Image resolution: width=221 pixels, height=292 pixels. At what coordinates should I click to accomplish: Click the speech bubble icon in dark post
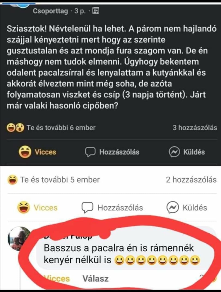coord(90,152)
